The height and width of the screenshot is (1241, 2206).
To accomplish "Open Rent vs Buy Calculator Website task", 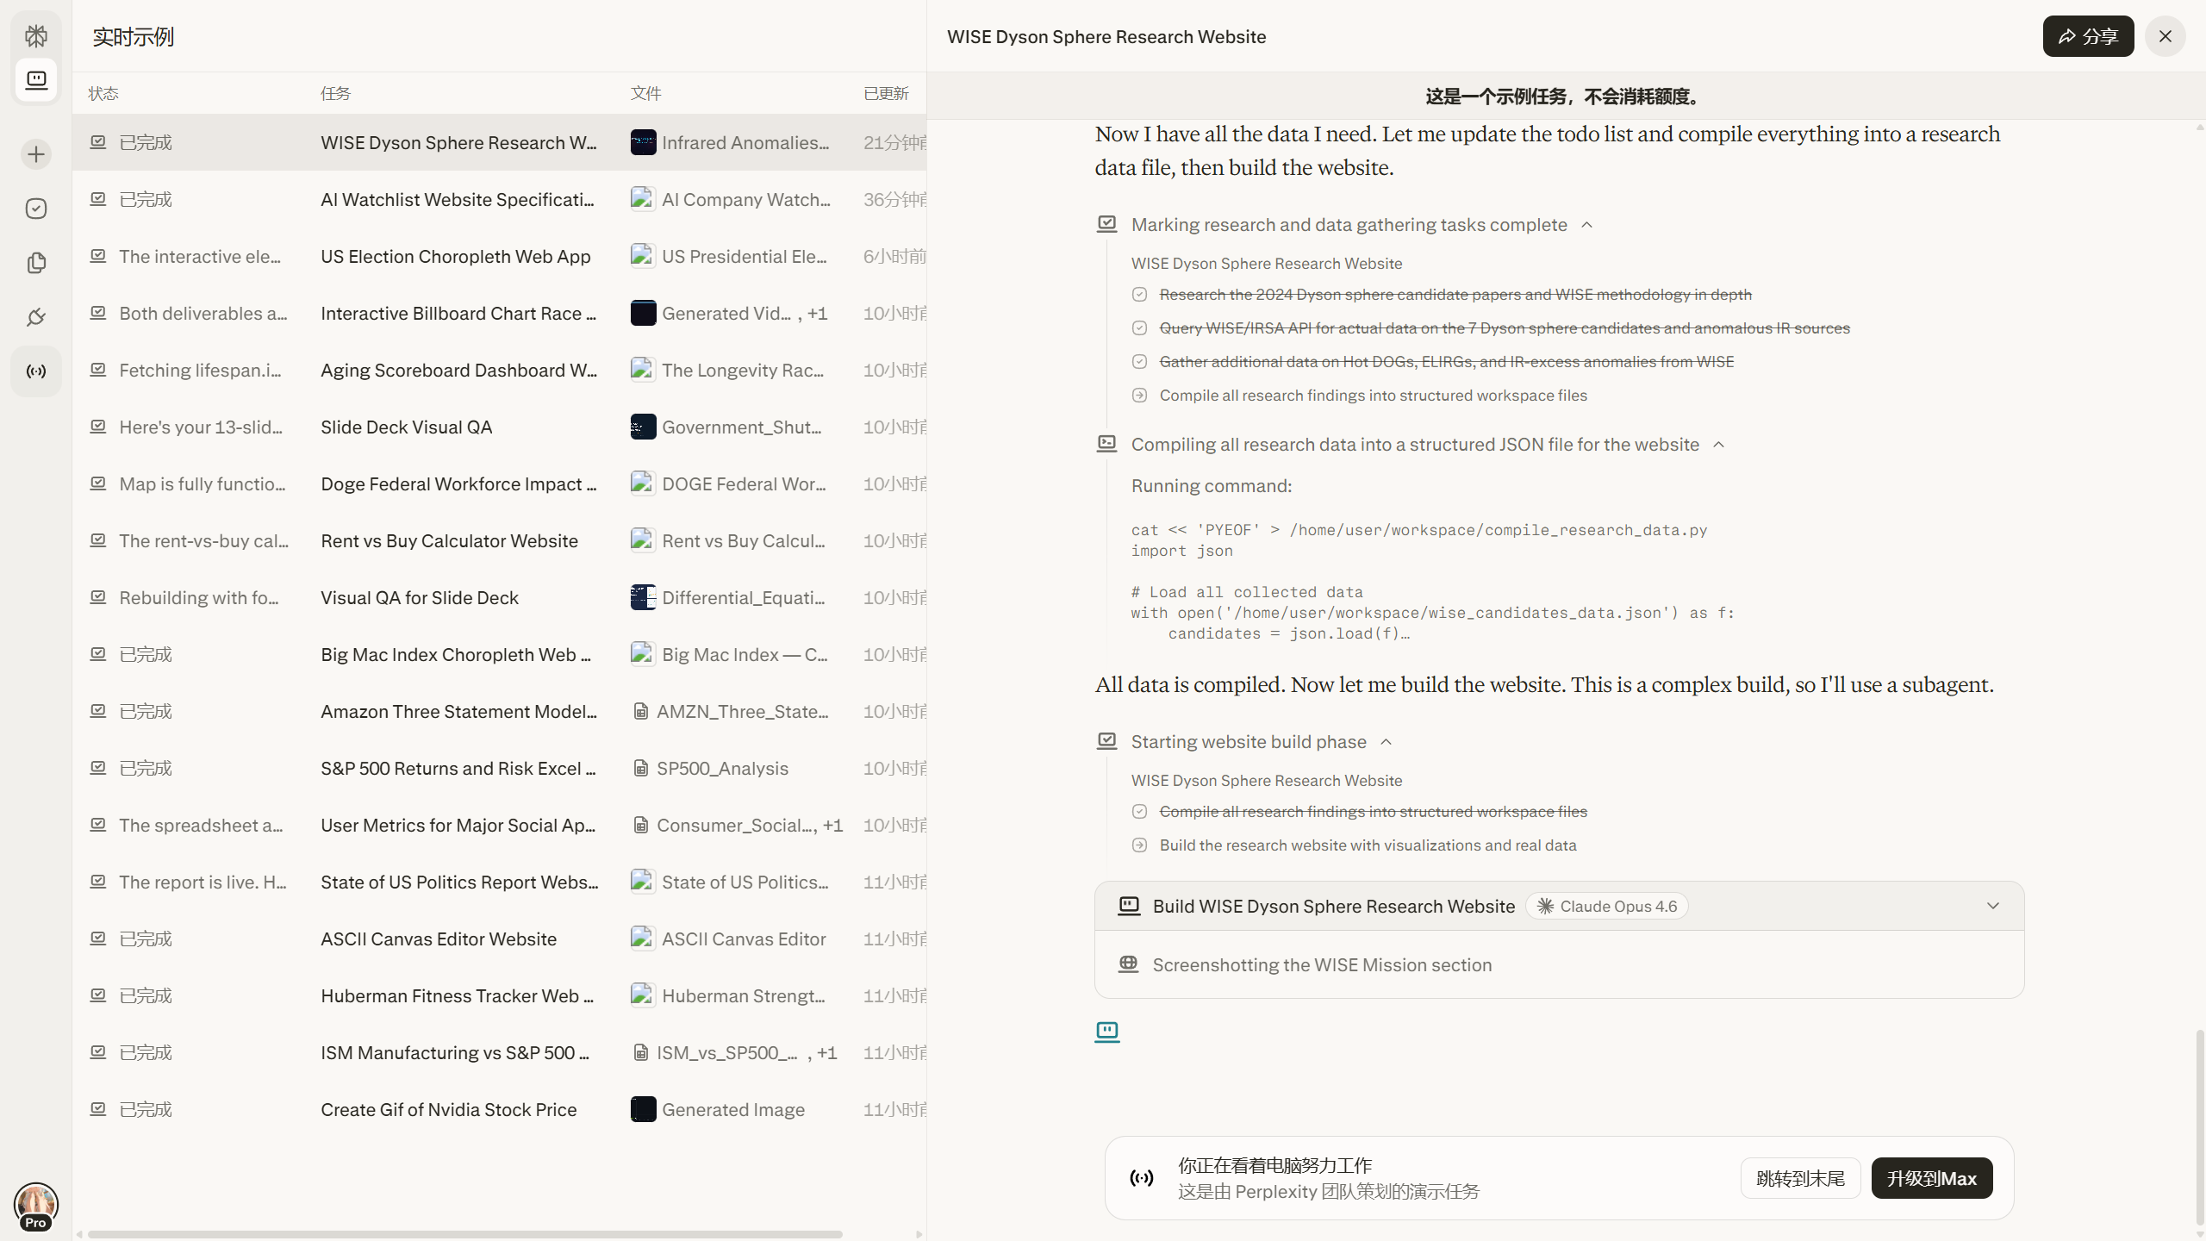I will point(450,540).
